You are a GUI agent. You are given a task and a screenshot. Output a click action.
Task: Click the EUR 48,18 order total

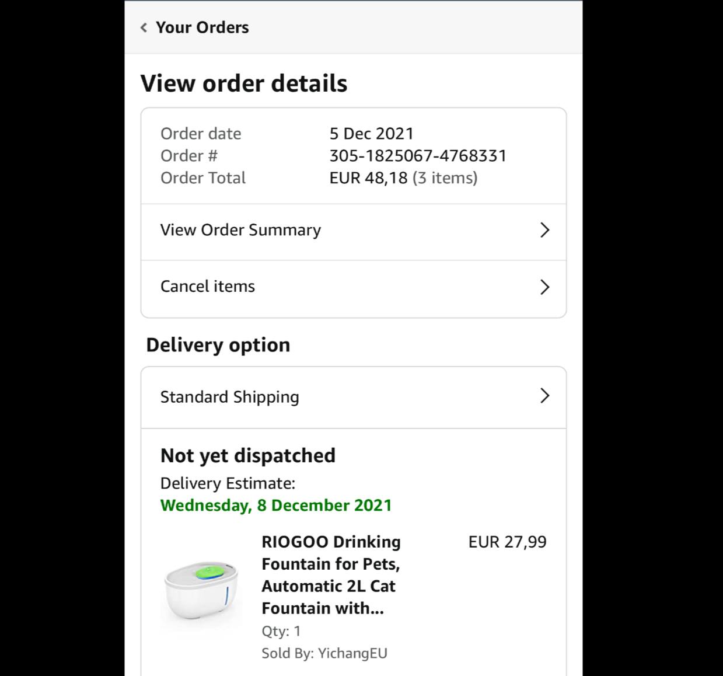pyautogui.click(x=368, y=178)
